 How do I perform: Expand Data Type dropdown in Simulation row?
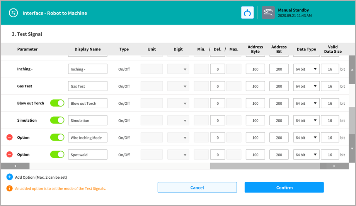click(306, 121)
